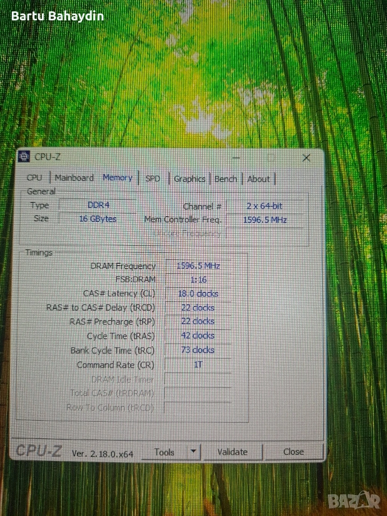Close the CPU-Z window with X
Image resolution: width=387 pixels, height=516 pixels.
[x=306, y=158]
